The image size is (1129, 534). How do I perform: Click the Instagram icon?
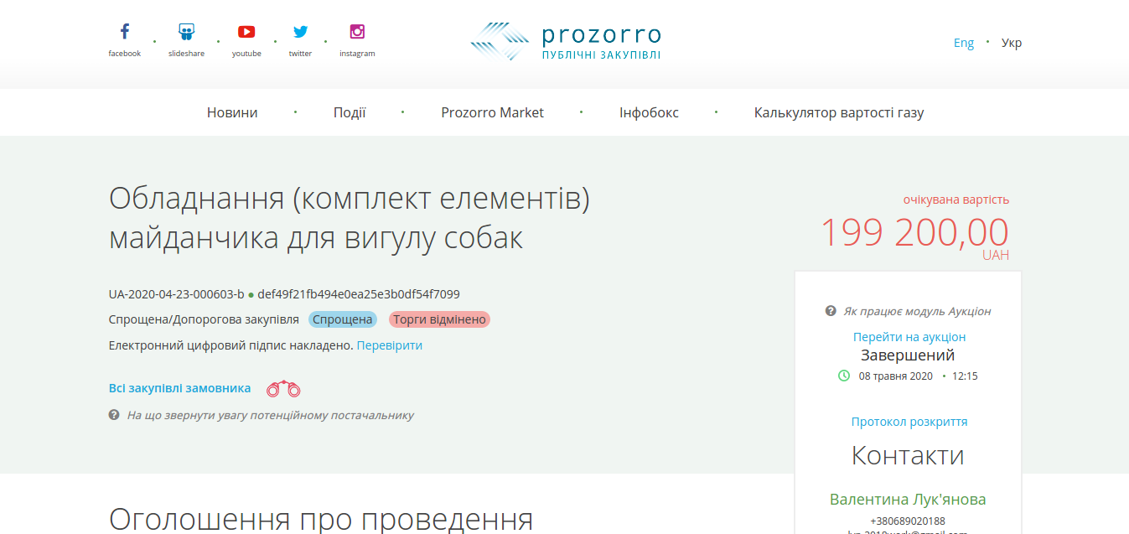pos(357,33)
